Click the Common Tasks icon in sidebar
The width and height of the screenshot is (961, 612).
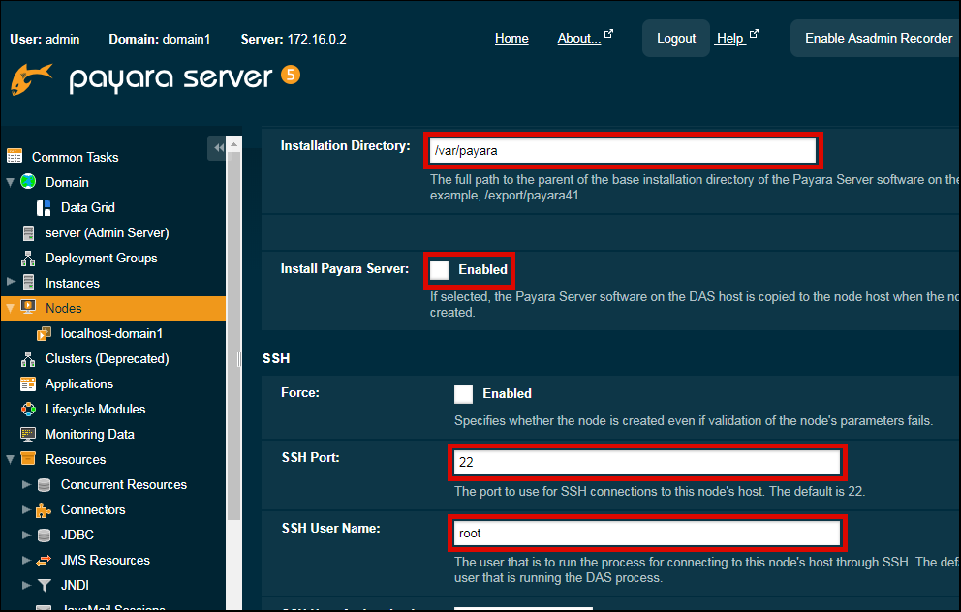coord(15,156)
